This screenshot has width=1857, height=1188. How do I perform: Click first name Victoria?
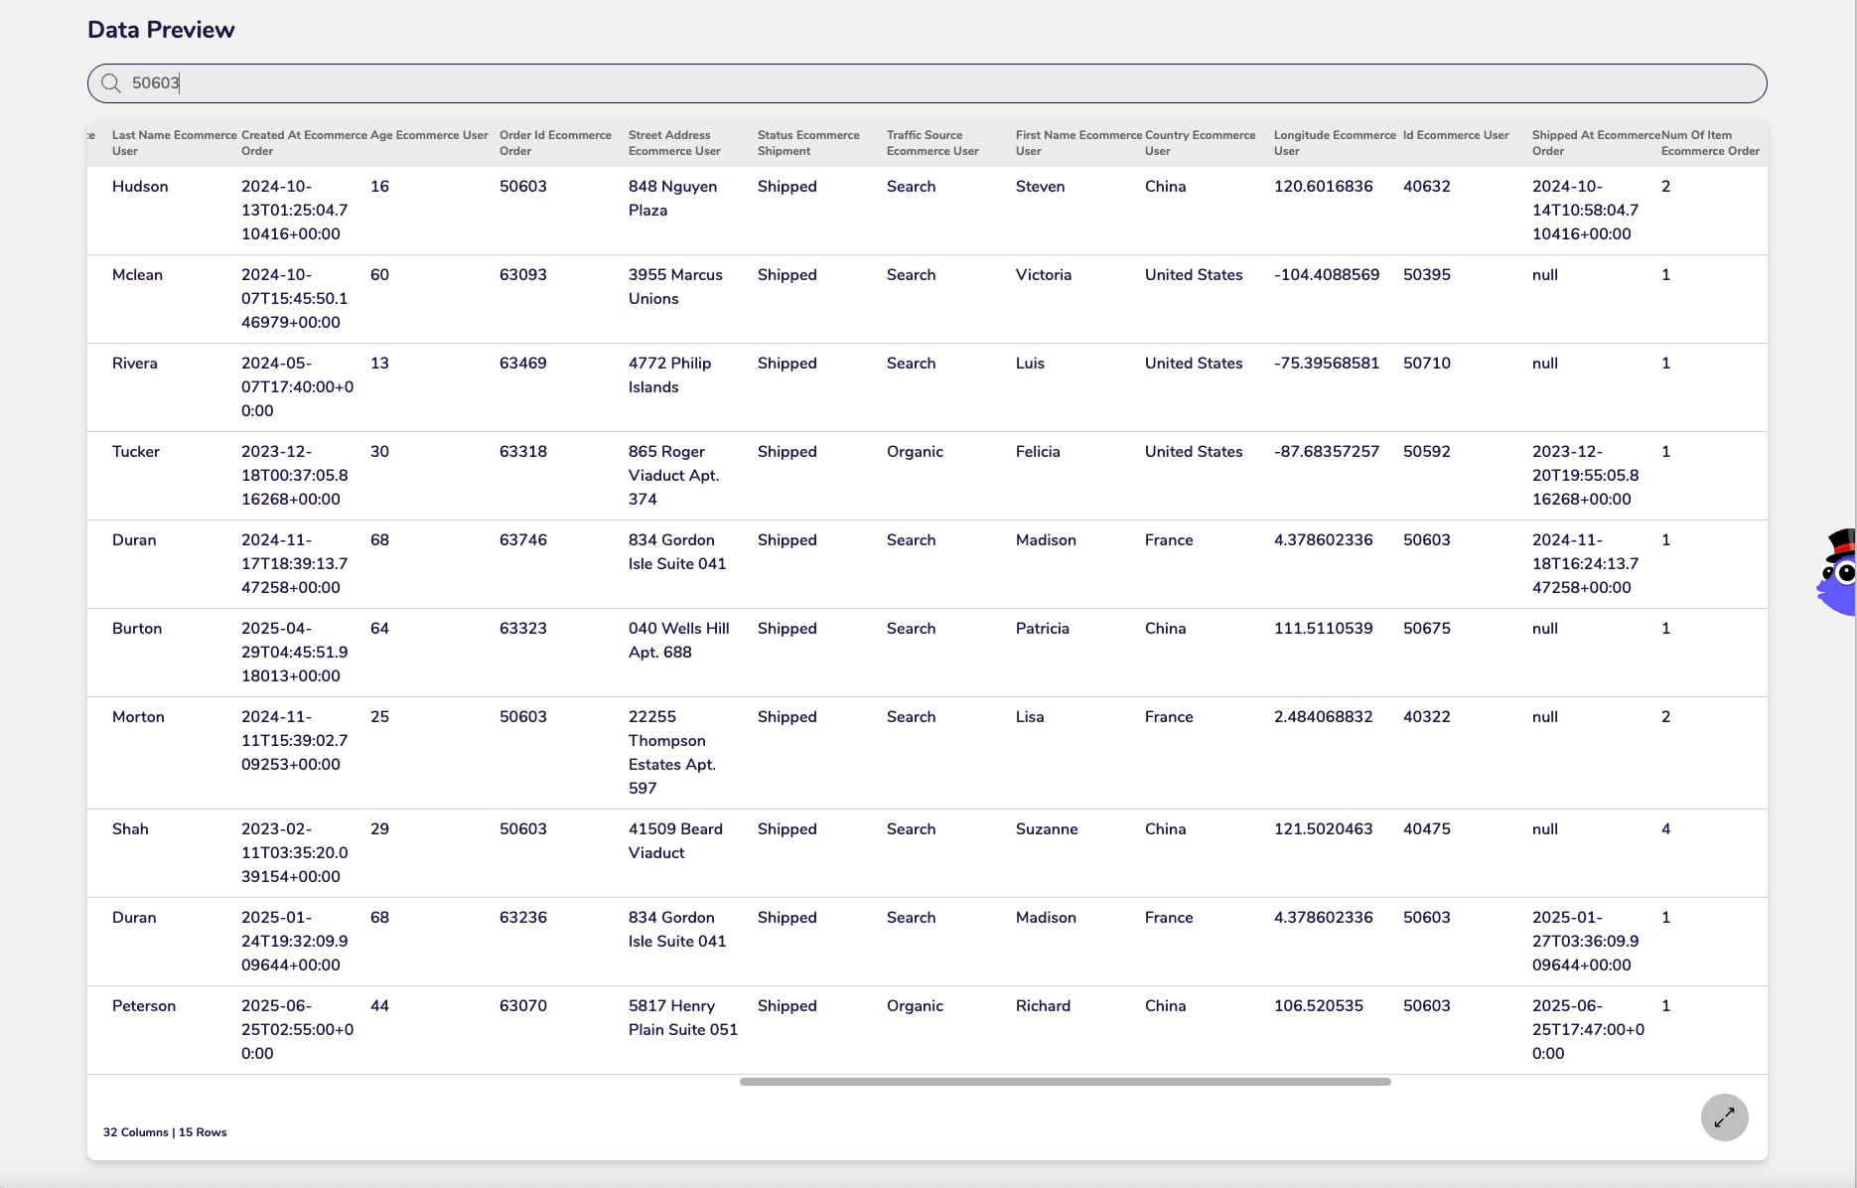tap(1044, 275)
